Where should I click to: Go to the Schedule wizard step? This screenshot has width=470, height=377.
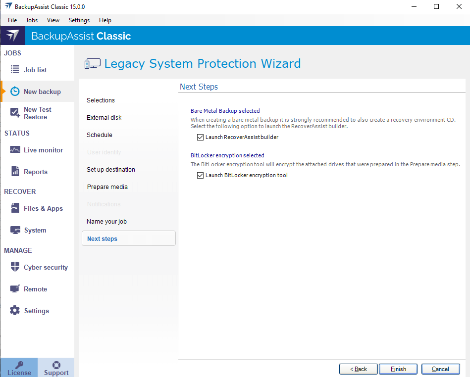coord(100,135)
